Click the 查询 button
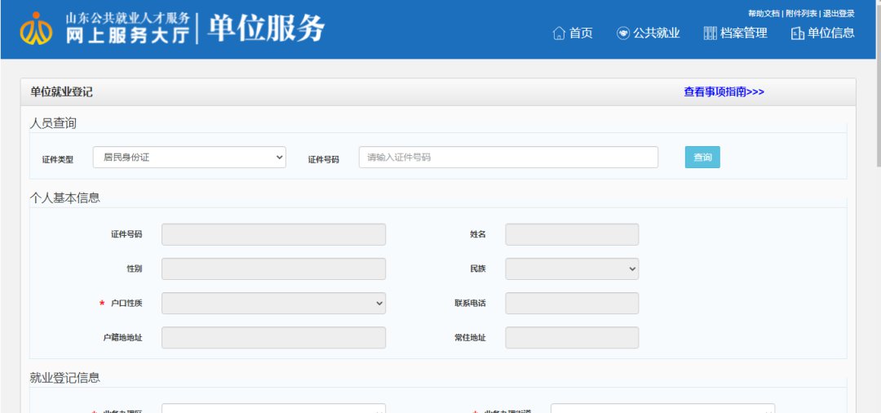 click(x=702, y=158)
